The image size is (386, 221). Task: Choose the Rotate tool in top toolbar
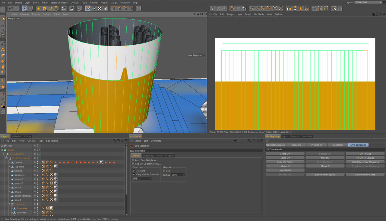coord(50,8)
